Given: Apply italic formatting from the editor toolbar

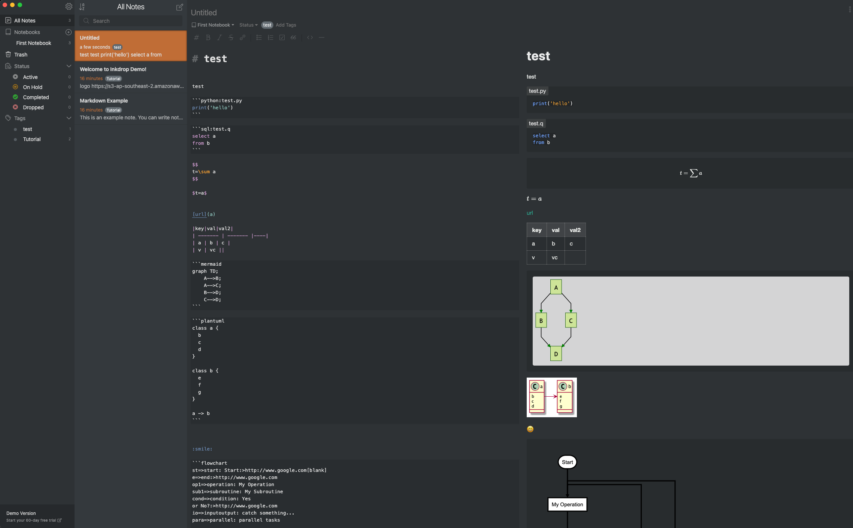Looking at the screenshot, I should (220, 37).
